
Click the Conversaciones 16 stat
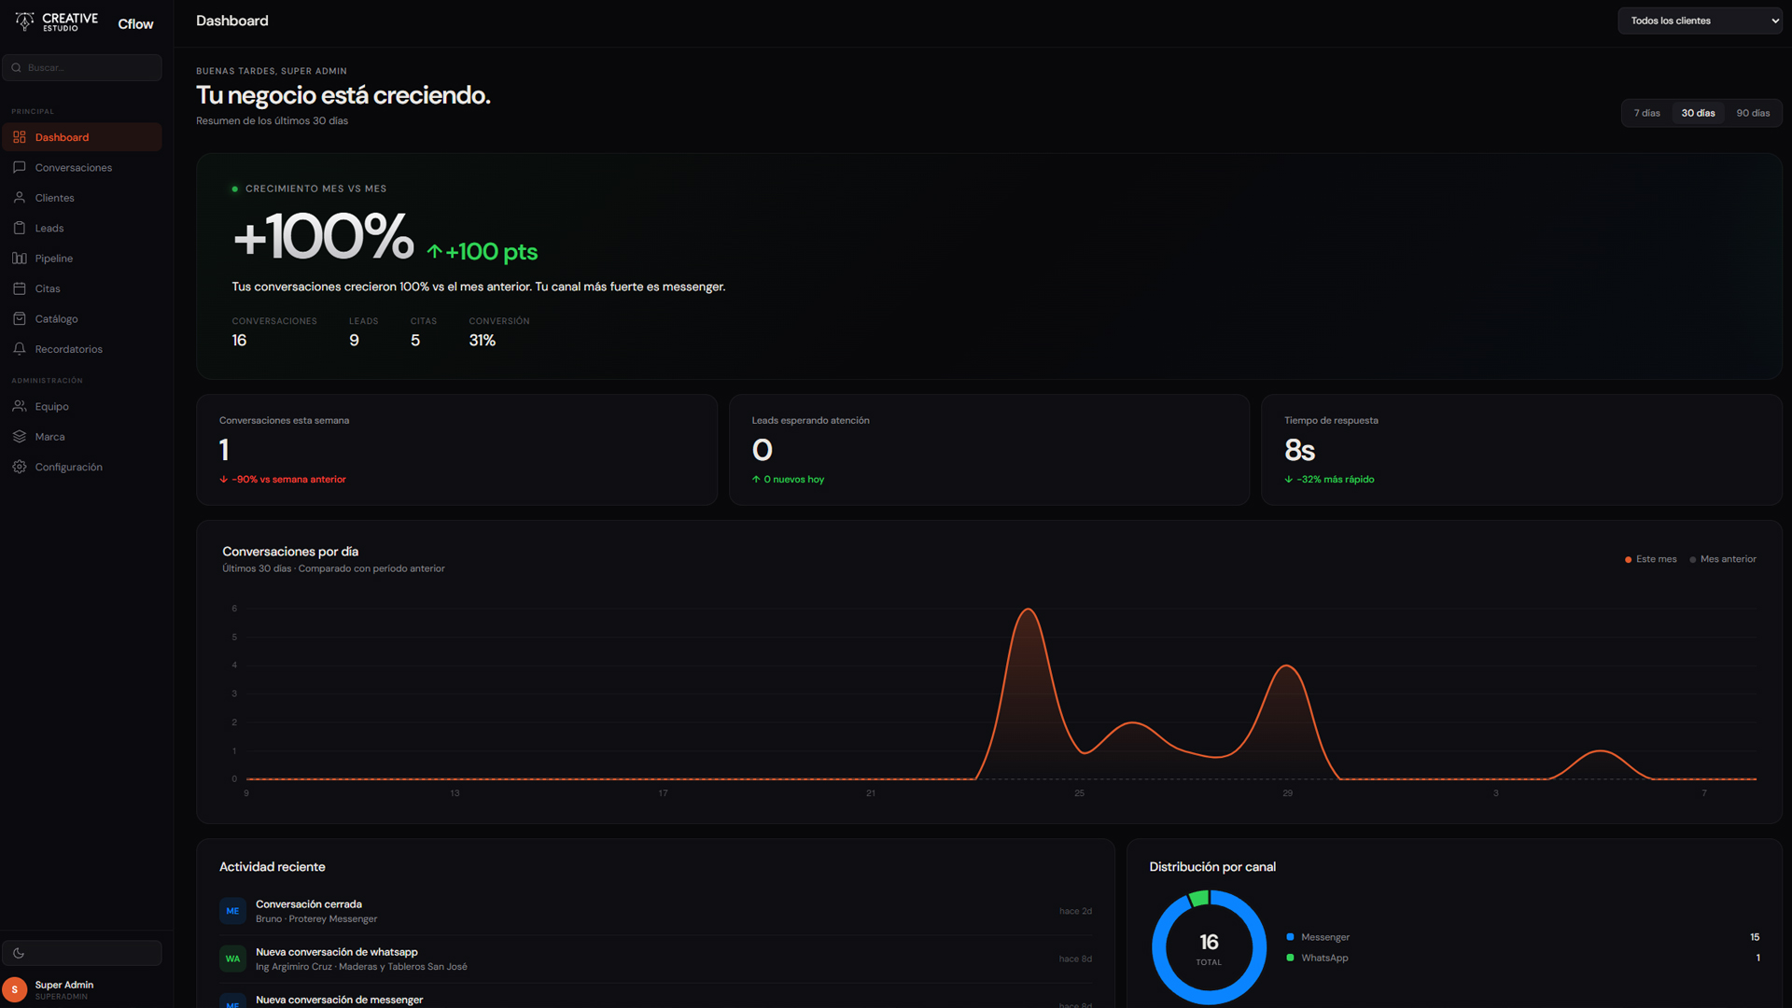coord(274,333)
